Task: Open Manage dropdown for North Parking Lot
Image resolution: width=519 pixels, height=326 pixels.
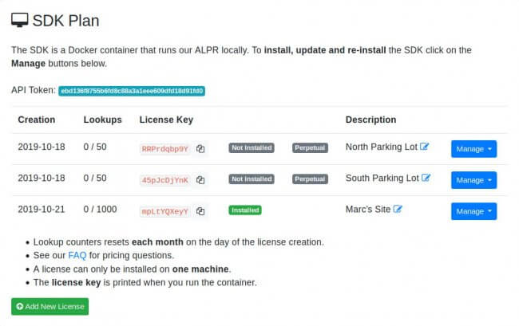Action: click(473, 149)
